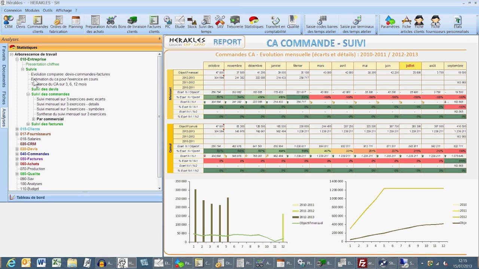479x269 pixels.
Task: Open Microsoft Word from taskbar
Action: (41, 263)
